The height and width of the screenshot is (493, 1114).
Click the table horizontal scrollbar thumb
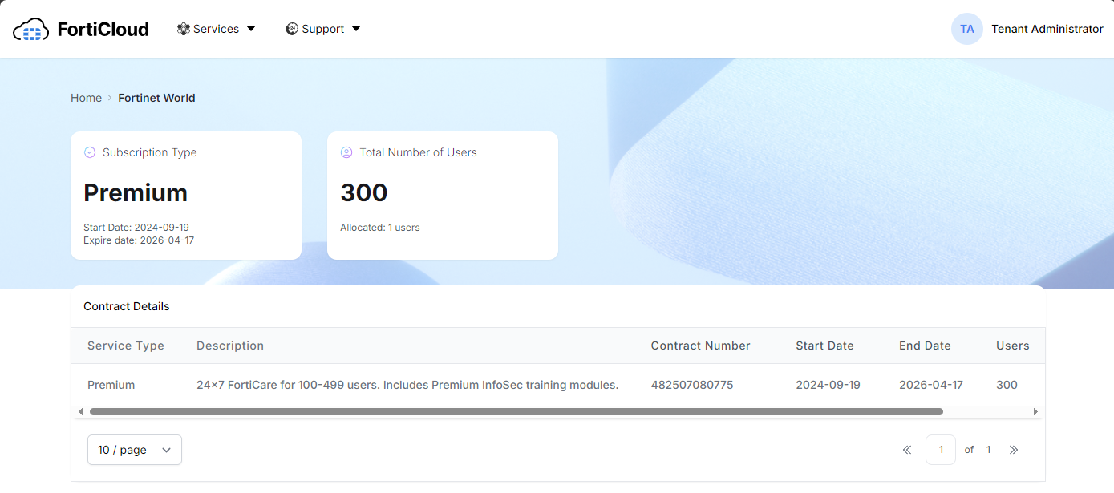516,411
